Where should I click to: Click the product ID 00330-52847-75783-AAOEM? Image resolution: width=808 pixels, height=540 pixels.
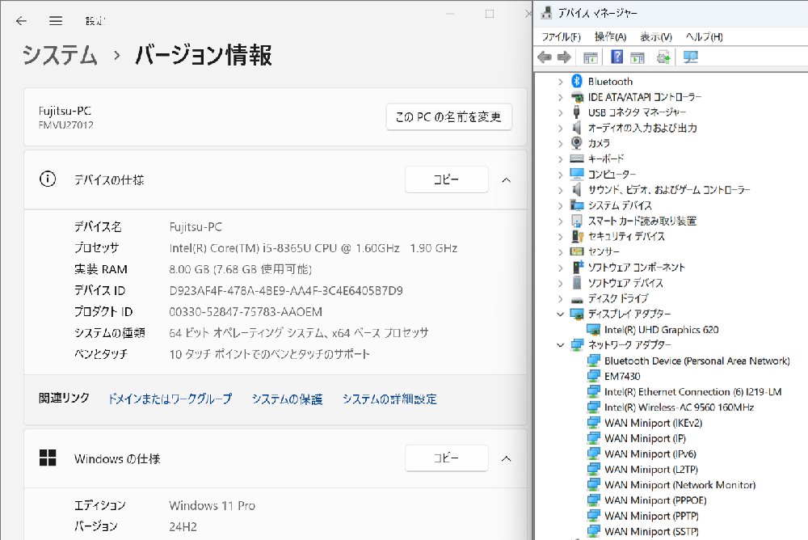pos(246,311)
